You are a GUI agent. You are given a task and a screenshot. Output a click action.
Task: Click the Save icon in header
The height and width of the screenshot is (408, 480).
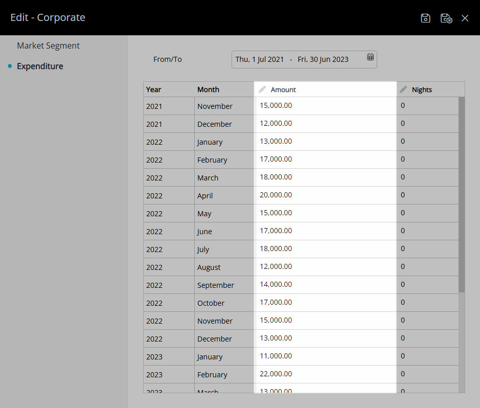425,18
